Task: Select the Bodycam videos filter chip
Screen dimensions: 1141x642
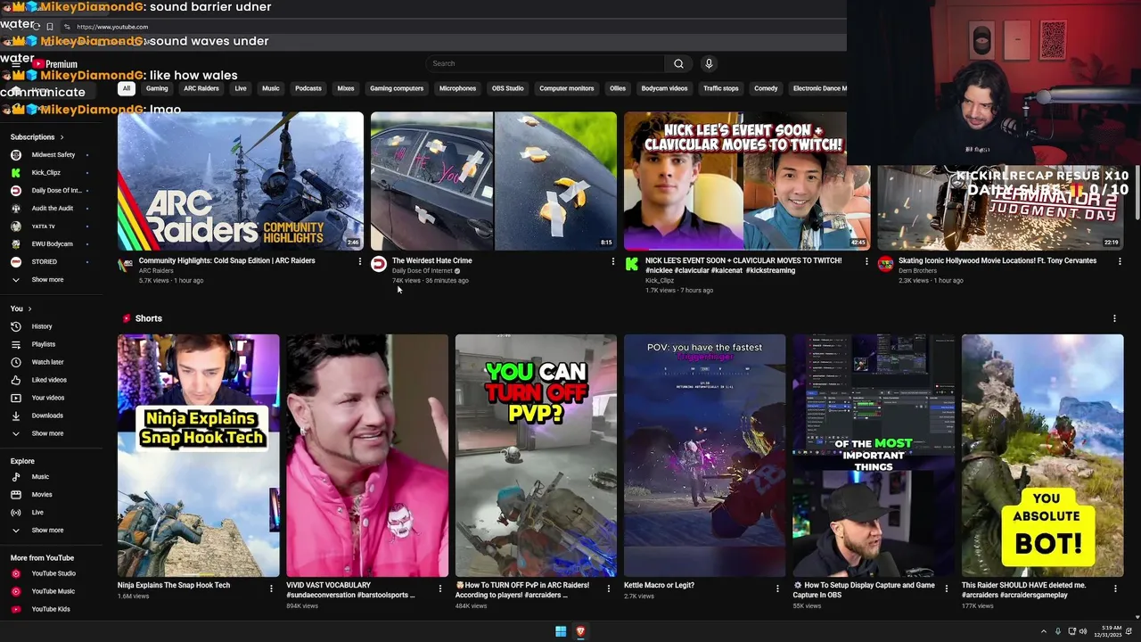Action: coord(664,88)
